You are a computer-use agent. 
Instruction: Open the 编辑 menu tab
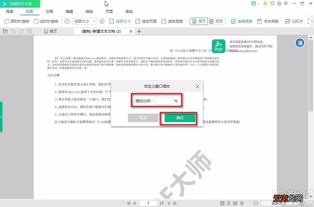69,12
